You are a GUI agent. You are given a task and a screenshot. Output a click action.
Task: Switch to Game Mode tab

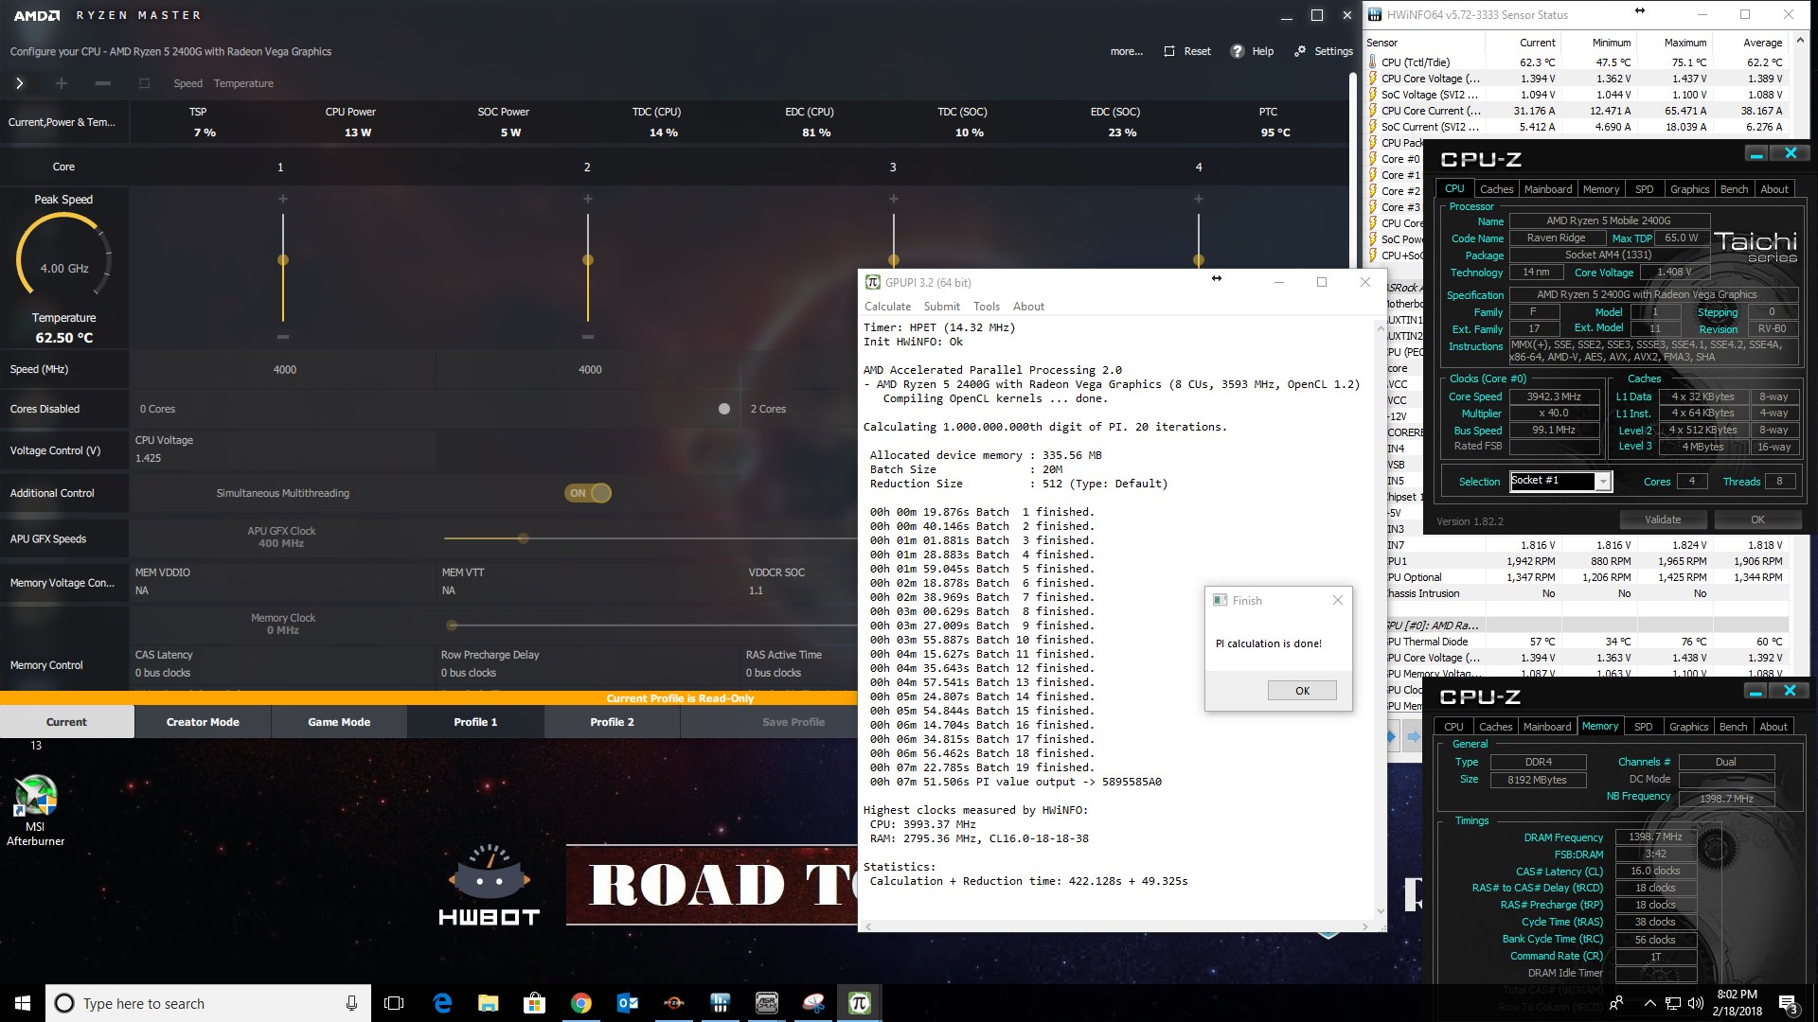click(339, 722)
